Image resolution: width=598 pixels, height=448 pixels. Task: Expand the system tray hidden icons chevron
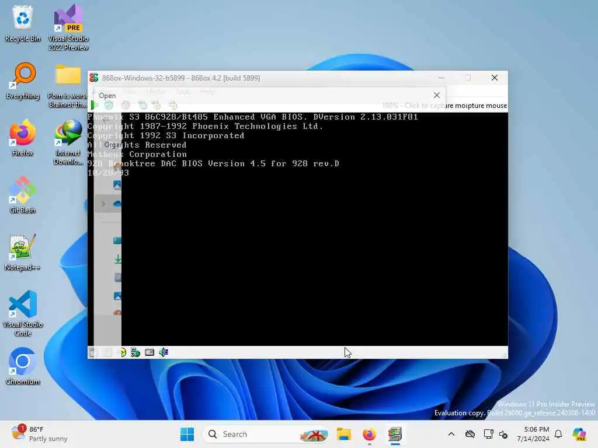pos(451,434)
